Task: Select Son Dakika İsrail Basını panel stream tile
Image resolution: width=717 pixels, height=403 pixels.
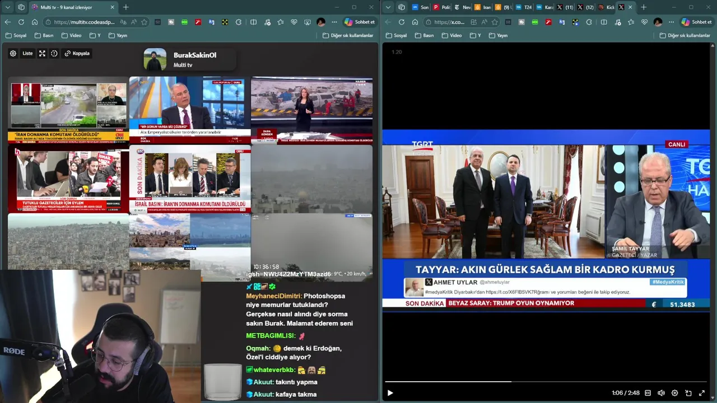Action: pos(190,179)
